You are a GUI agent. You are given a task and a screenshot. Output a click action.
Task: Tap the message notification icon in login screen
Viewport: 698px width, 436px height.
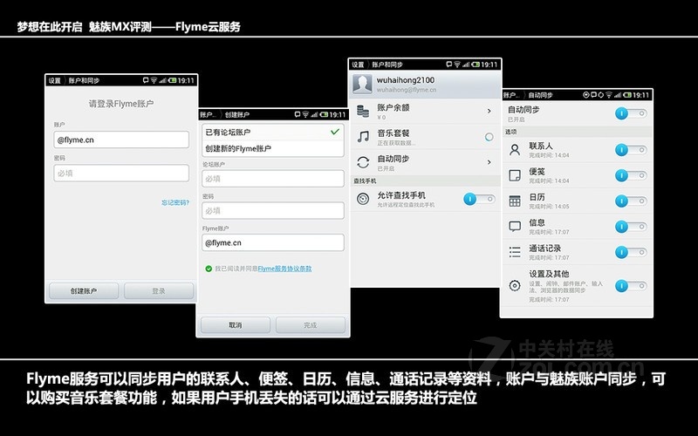(x=146, y=80)
